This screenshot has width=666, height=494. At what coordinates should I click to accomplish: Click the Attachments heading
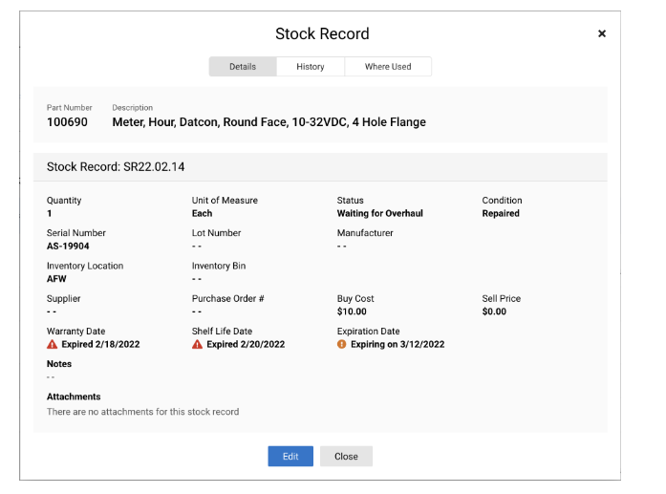point(74,397)
